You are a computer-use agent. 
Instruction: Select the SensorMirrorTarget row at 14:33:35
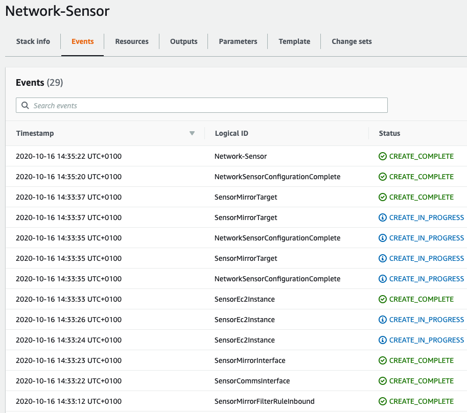pyautogui.click(x=246, y=258)
